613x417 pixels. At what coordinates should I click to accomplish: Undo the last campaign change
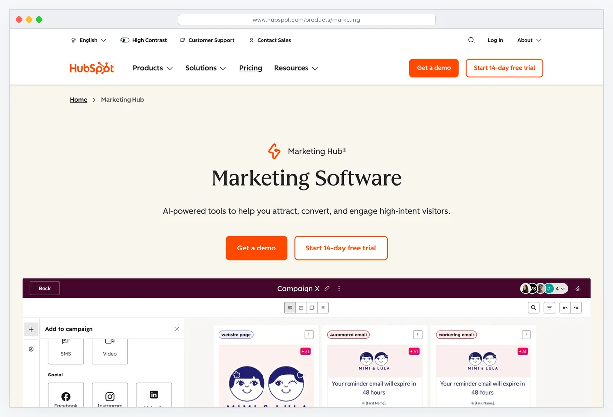pyautogui.click(x=565, y=308)
